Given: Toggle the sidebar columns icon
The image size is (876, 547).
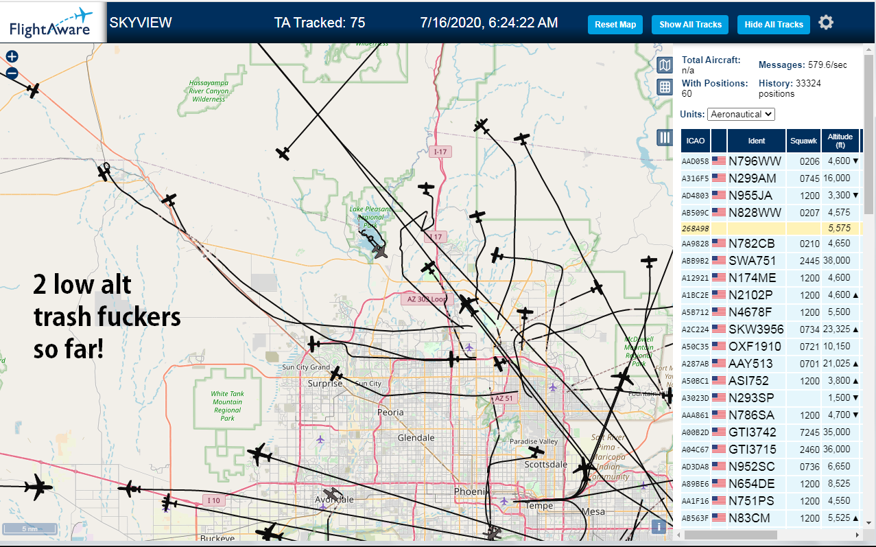Looking at the screenshot, I should [x=664, y=137].
